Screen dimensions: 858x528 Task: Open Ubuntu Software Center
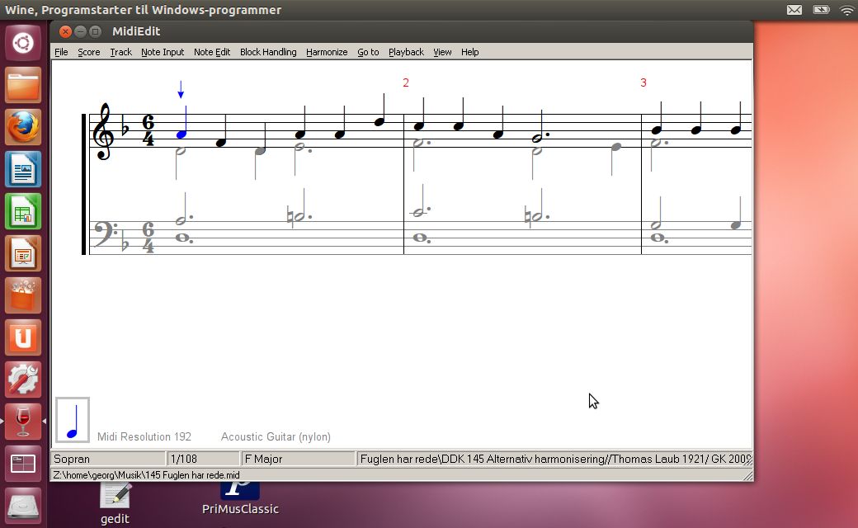click(x=23, y=295)
